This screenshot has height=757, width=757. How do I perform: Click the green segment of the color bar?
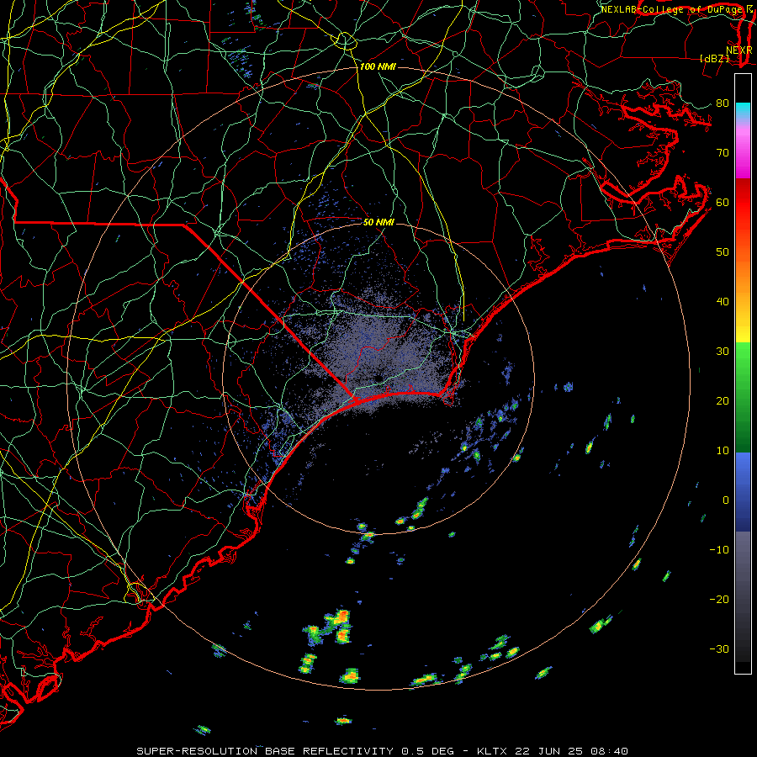pyautogui.click(x=743, y=397)
